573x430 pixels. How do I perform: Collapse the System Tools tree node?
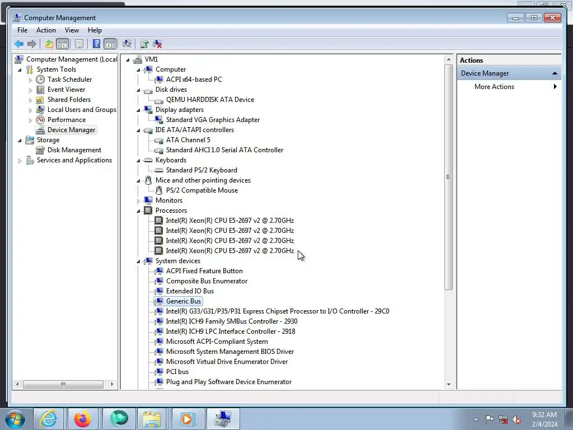(x=20, y=69)
